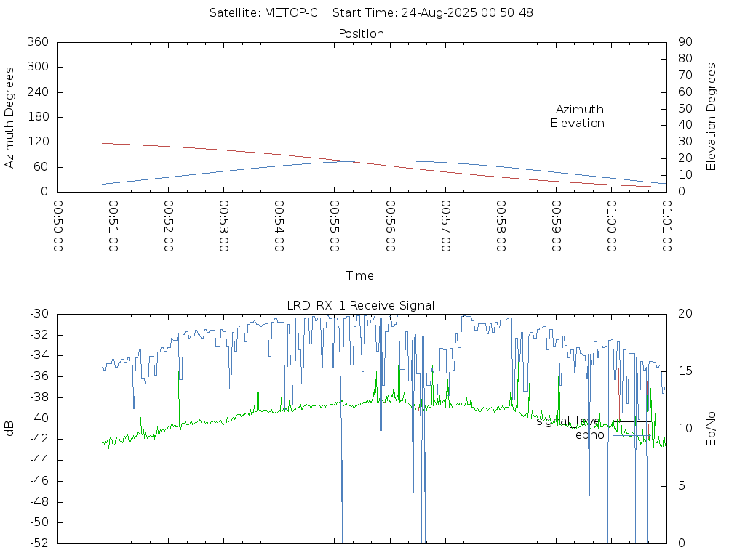Click the 00:53:00 time tick label
745x558 pixels.
(x=224, y=226)
